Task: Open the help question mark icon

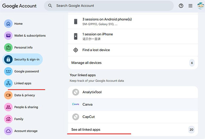Action: (x=181, y=6)
